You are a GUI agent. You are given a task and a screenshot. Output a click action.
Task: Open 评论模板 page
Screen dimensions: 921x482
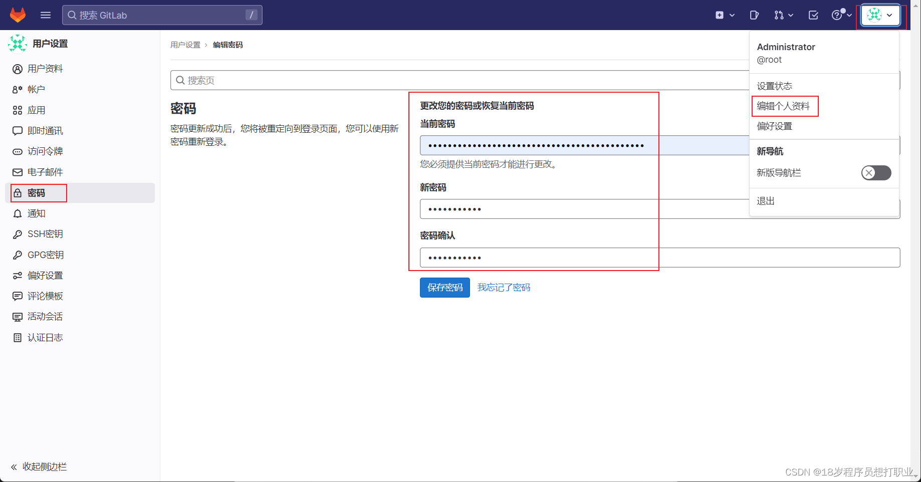[80, 296]
